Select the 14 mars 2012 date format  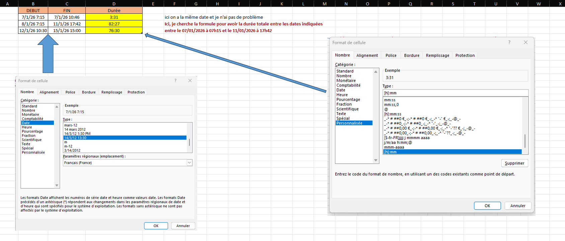click(x=75, y=130)
